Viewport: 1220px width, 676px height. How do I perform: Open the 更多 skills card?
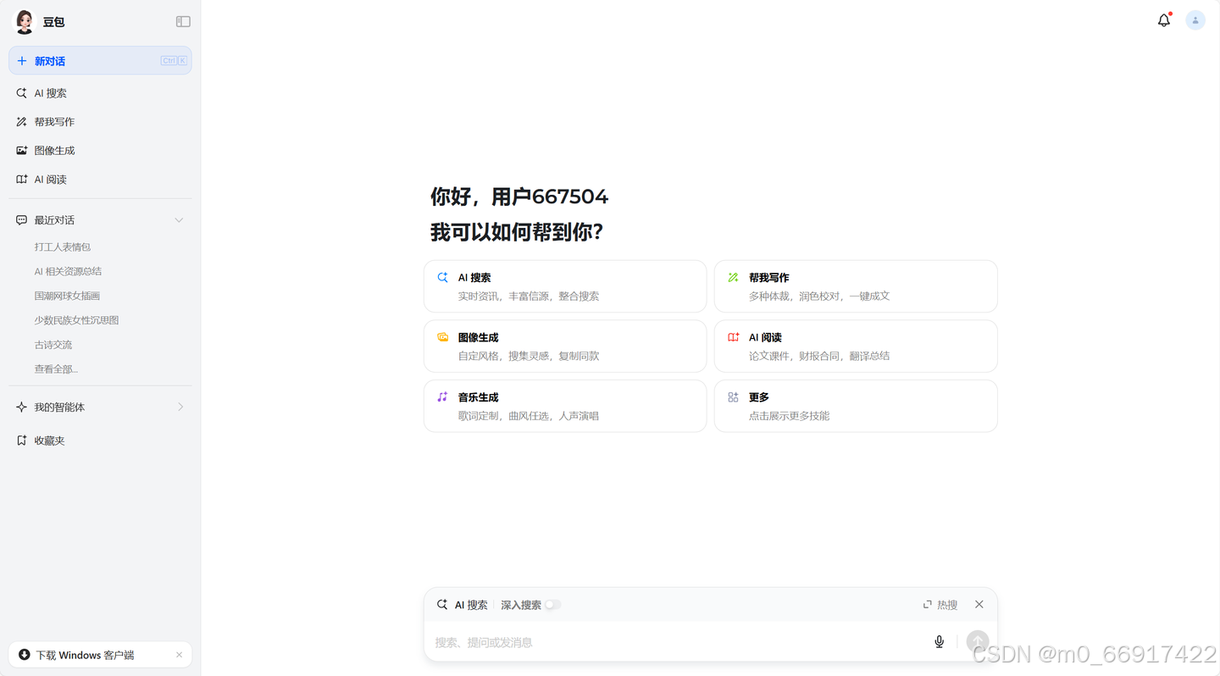coord(856,406)
